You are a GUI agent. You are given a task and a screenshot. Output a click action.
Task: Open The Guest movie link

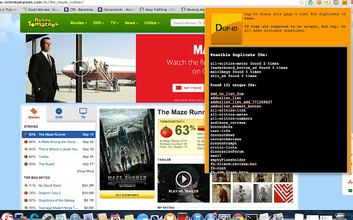46,164
